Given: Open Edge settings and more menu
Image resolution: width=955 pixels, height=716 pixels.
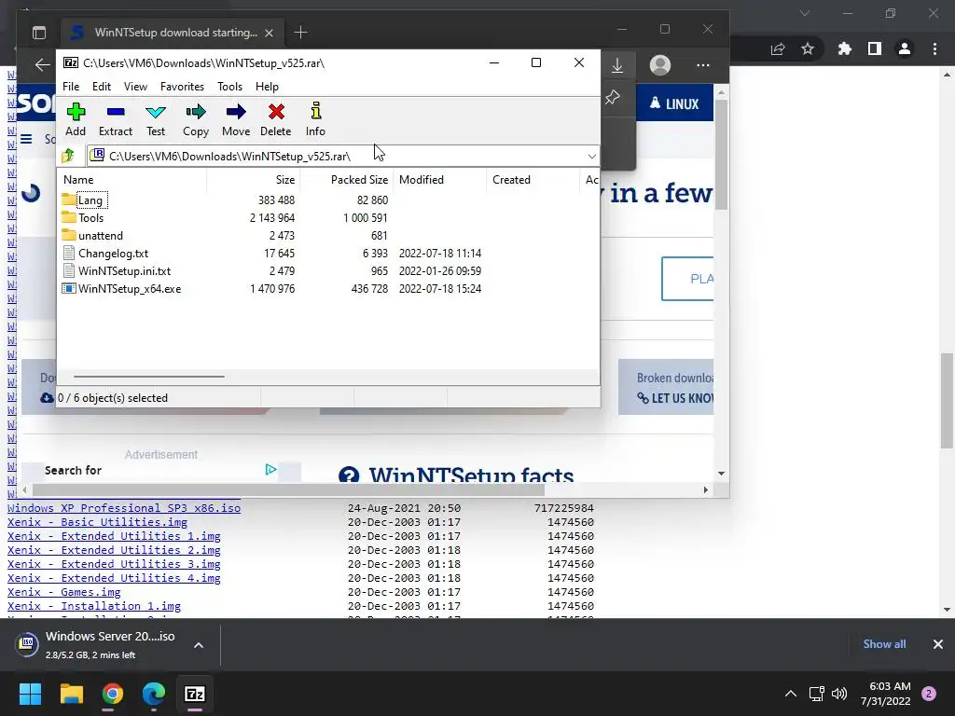Looking at the screenshot, I should pyautogui.click(x=703, y=65).
